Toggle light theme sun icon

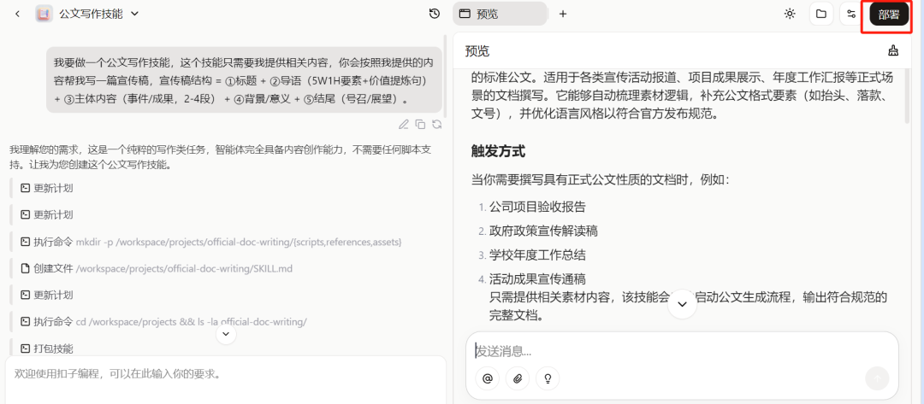coord(790,15)
